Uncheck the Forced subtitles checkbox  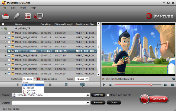pyautogui.click(x=39, y=79)
